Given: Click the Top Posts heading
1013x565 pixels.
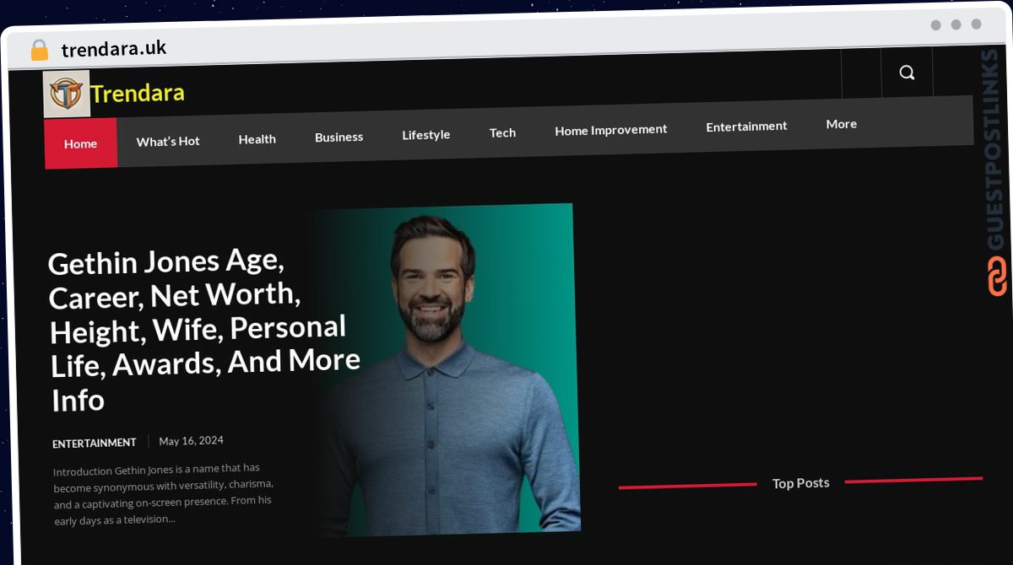Looking at the screenshot, I should 800,483.
